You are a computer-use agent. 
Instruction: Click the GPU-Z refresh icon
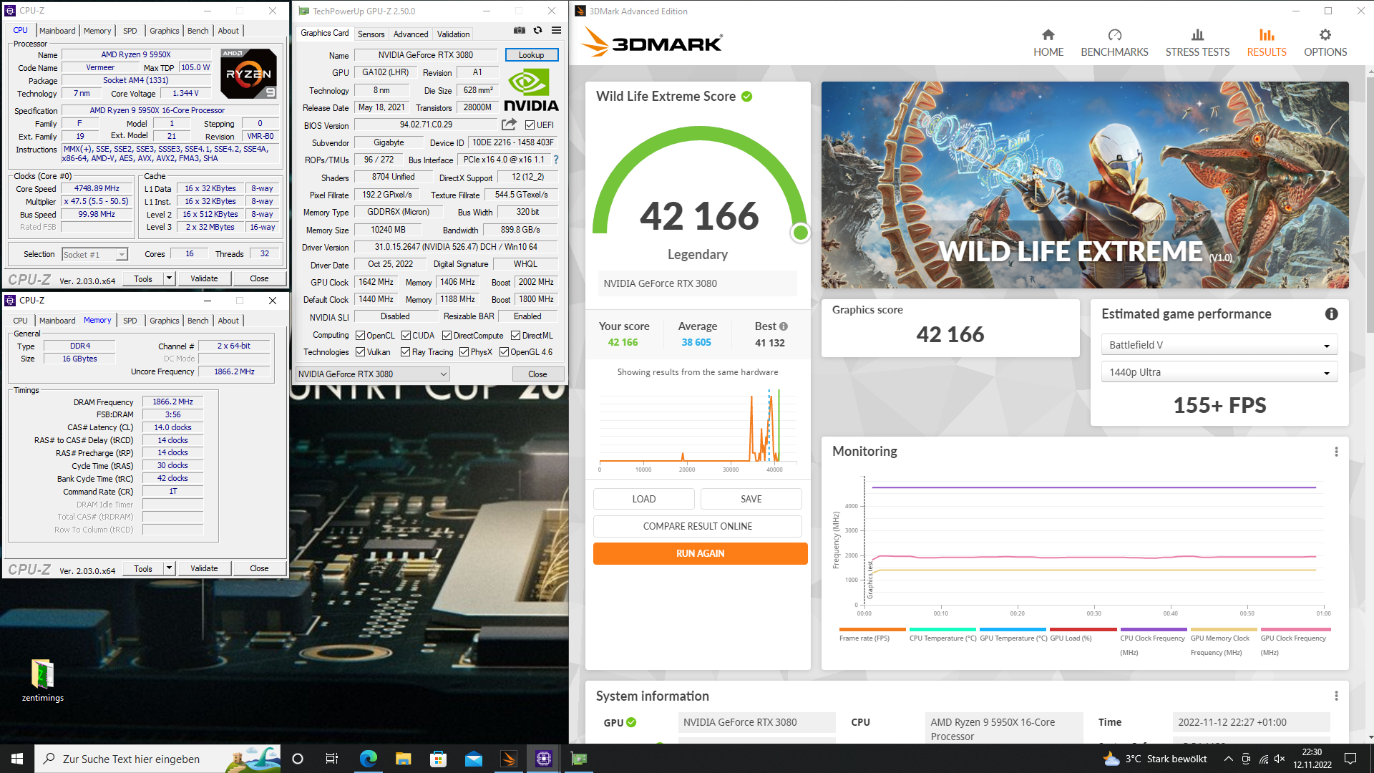538,31
